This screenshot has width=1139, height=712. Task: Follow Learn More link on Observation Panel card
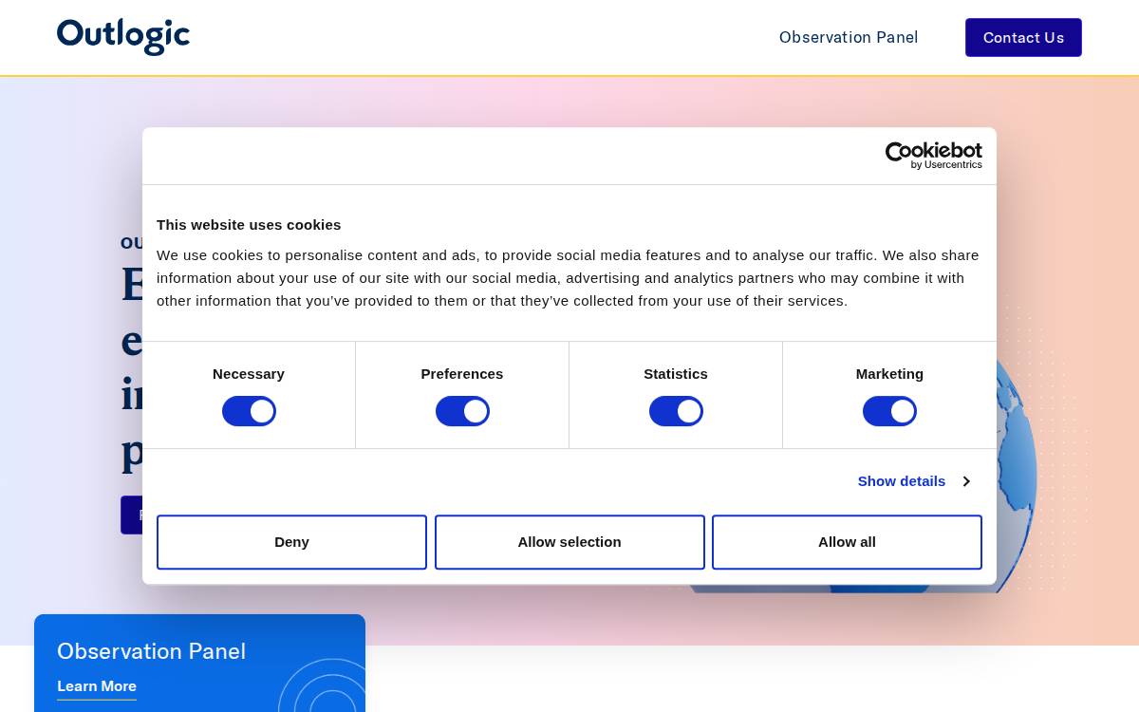click(x=97, y=686)
